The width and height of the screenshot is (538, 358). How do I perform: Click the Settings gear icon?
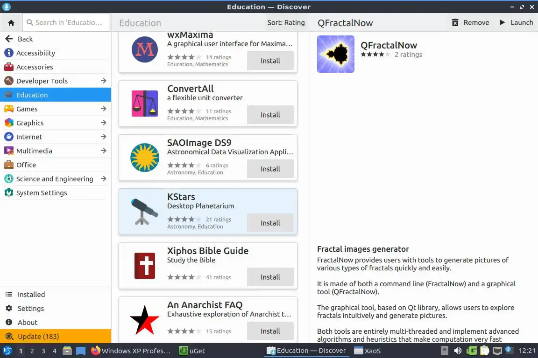(x=9, y=308)
